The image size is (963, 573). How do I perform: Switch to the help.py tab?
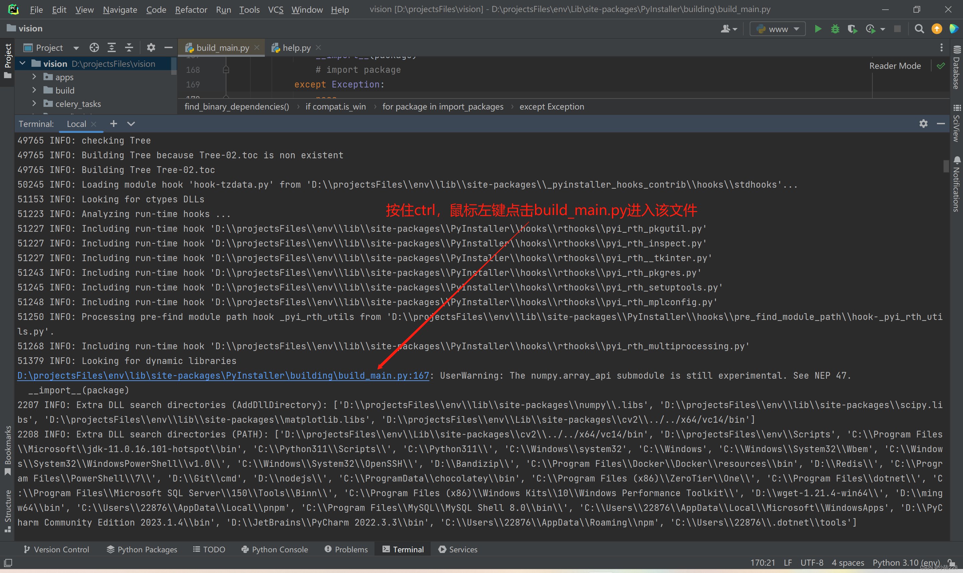pos(297,47)
